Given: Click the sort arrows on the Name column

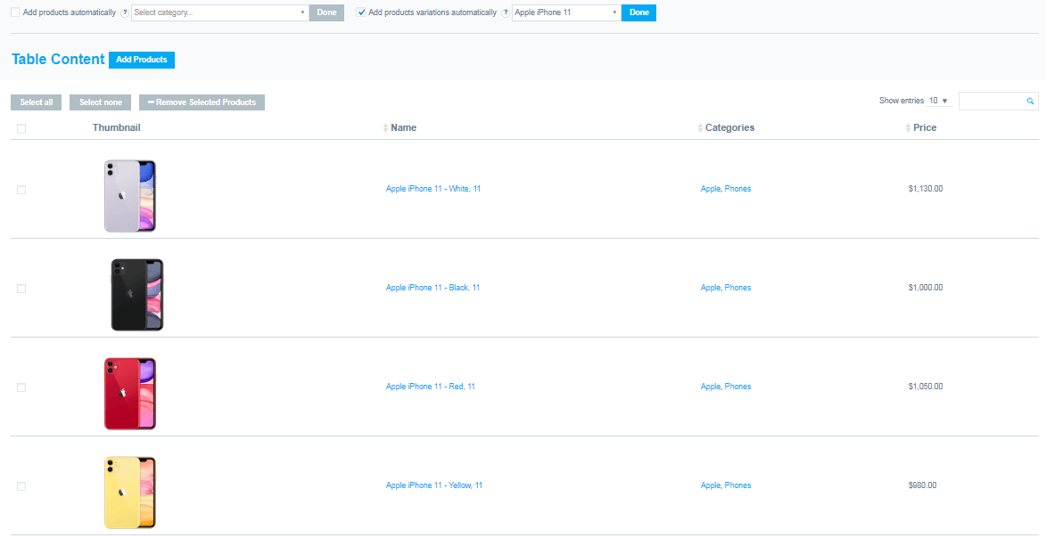Looking at the screenshot, I should tap(384, 127).
